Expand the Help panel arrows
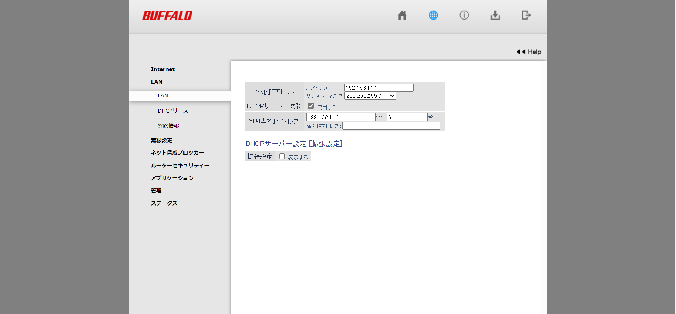 click(x=528, y=52)
